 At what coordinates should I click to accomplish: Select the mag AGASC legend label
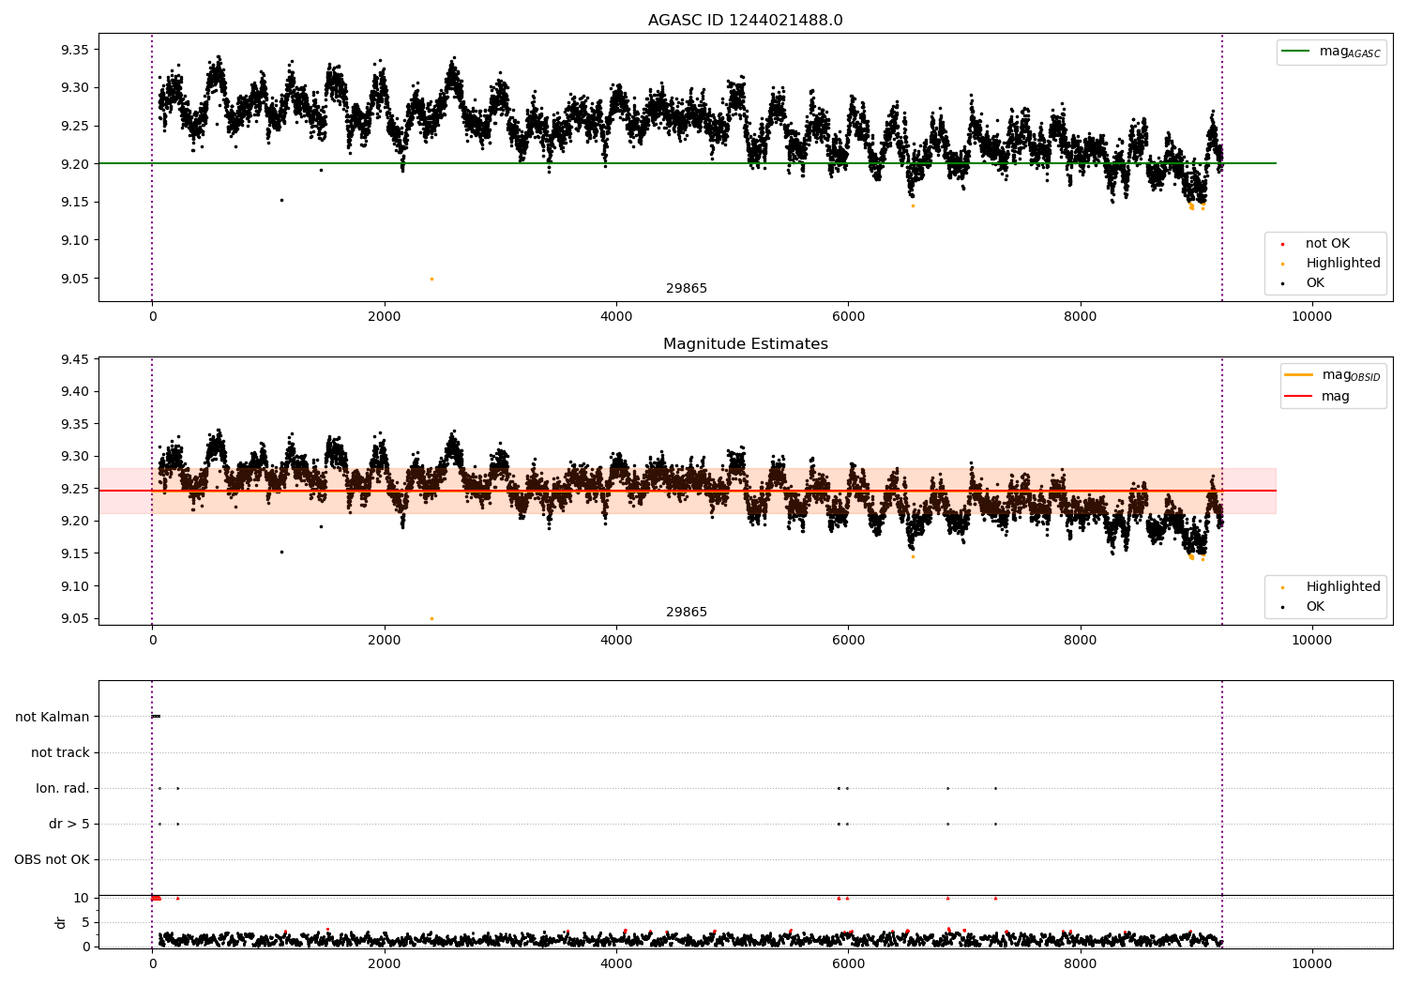click(x=1350, y=52)
